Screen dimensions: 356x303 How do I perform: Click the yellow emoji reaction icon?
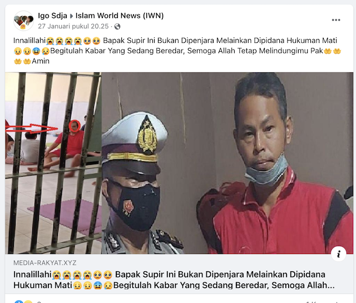click(28, 302)
